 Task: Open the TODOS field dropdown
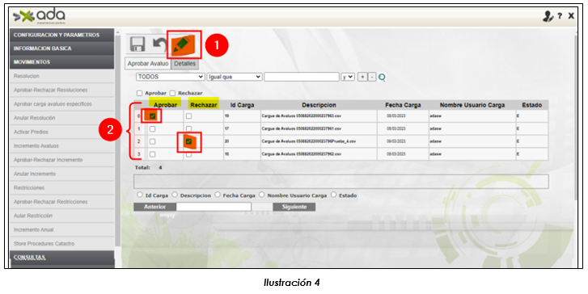click(171, 77)
